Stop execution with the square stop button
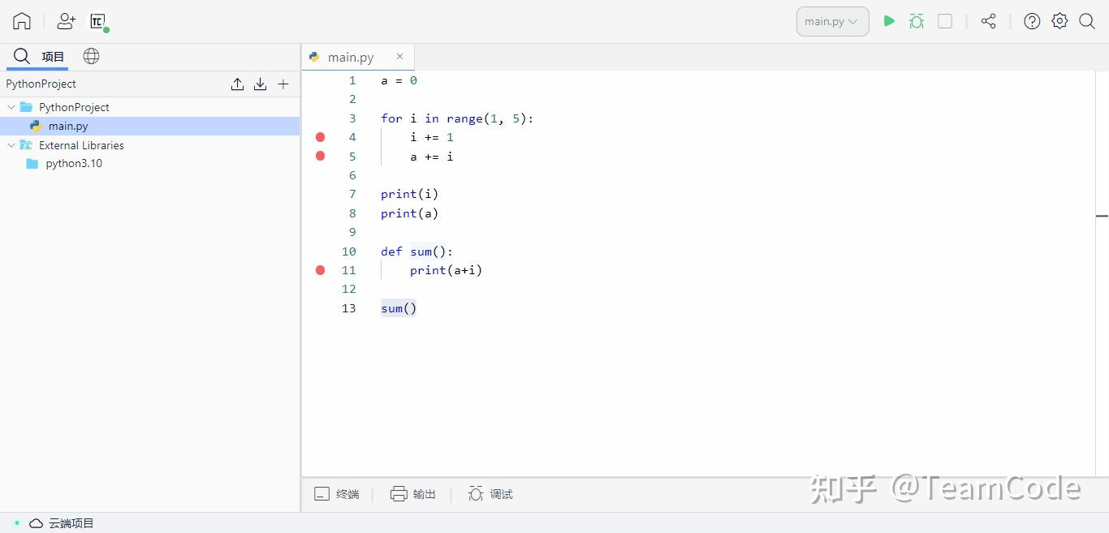 click(x=945, y=21)
